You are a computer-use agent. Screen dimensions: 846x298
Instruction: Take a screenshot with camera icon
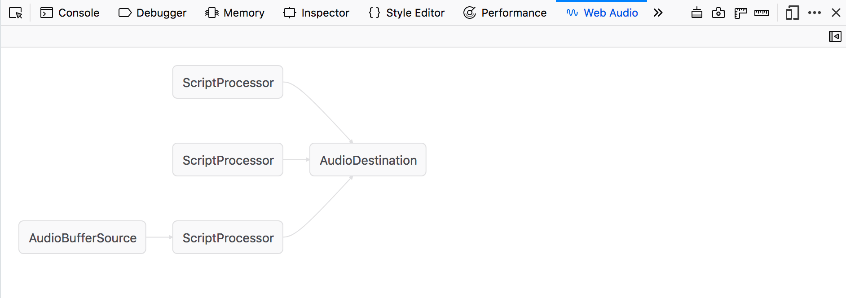point(718,13)
